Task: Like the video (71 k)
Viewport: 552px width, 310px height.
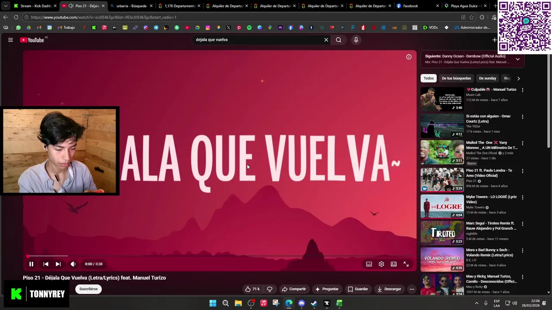Action: pos(252,289)
